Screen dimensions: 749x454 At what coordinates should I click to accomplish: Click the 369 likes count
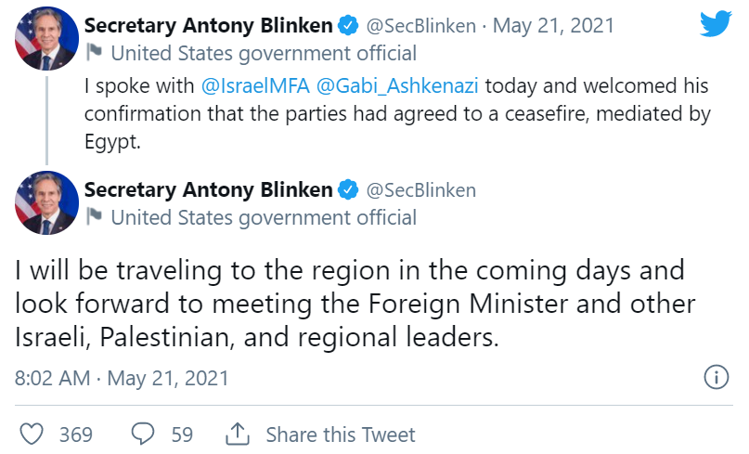(x=75, y=434)
